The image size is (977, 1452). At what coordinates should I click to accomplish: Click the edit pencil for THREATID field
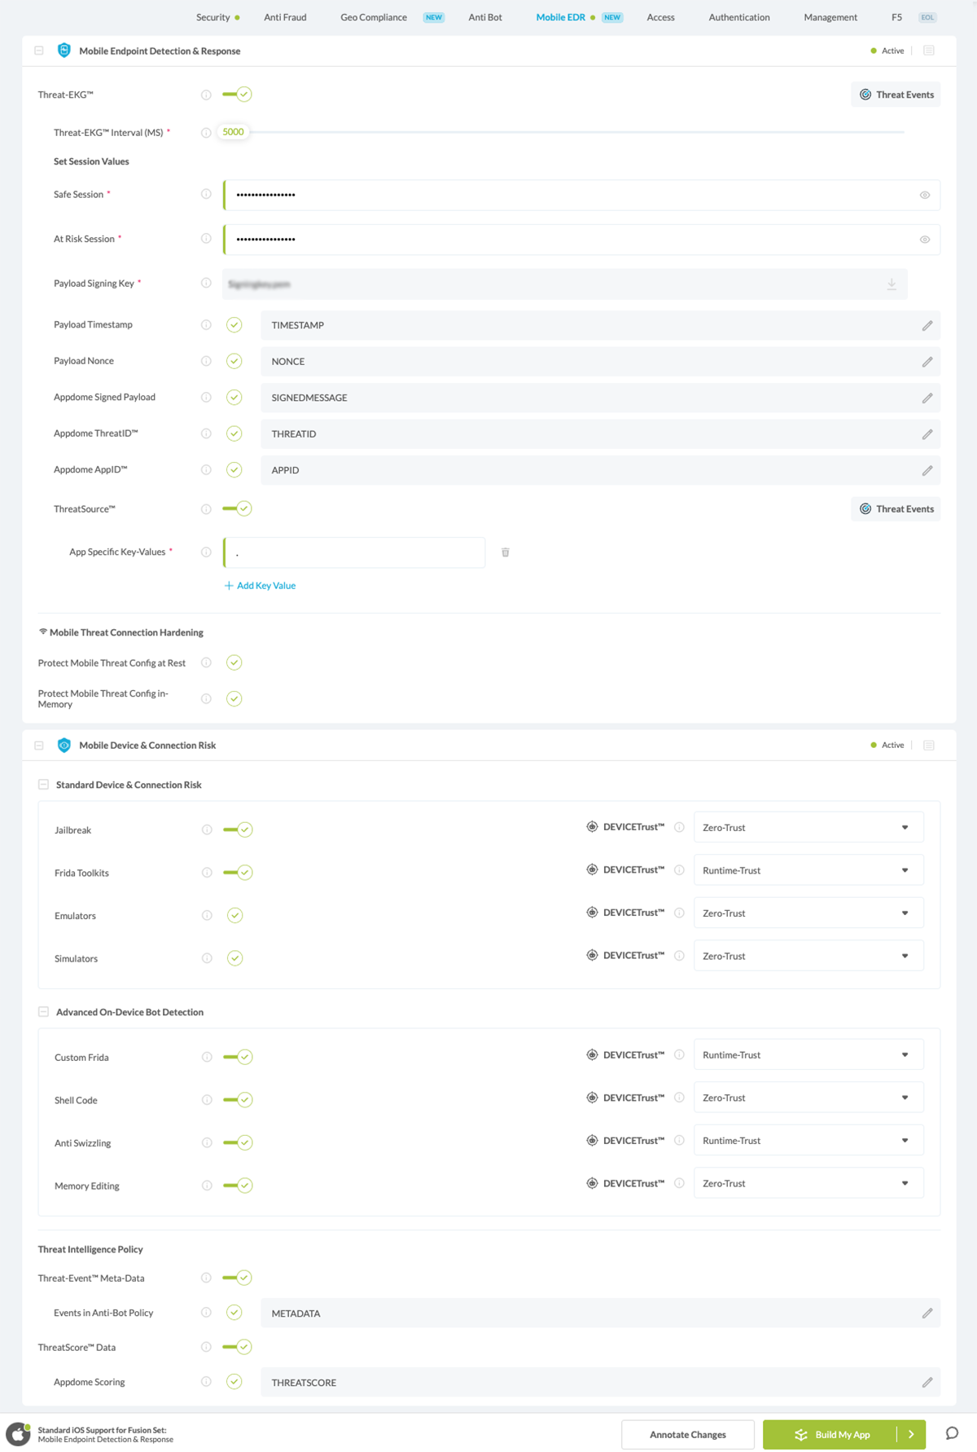(927, 434)
